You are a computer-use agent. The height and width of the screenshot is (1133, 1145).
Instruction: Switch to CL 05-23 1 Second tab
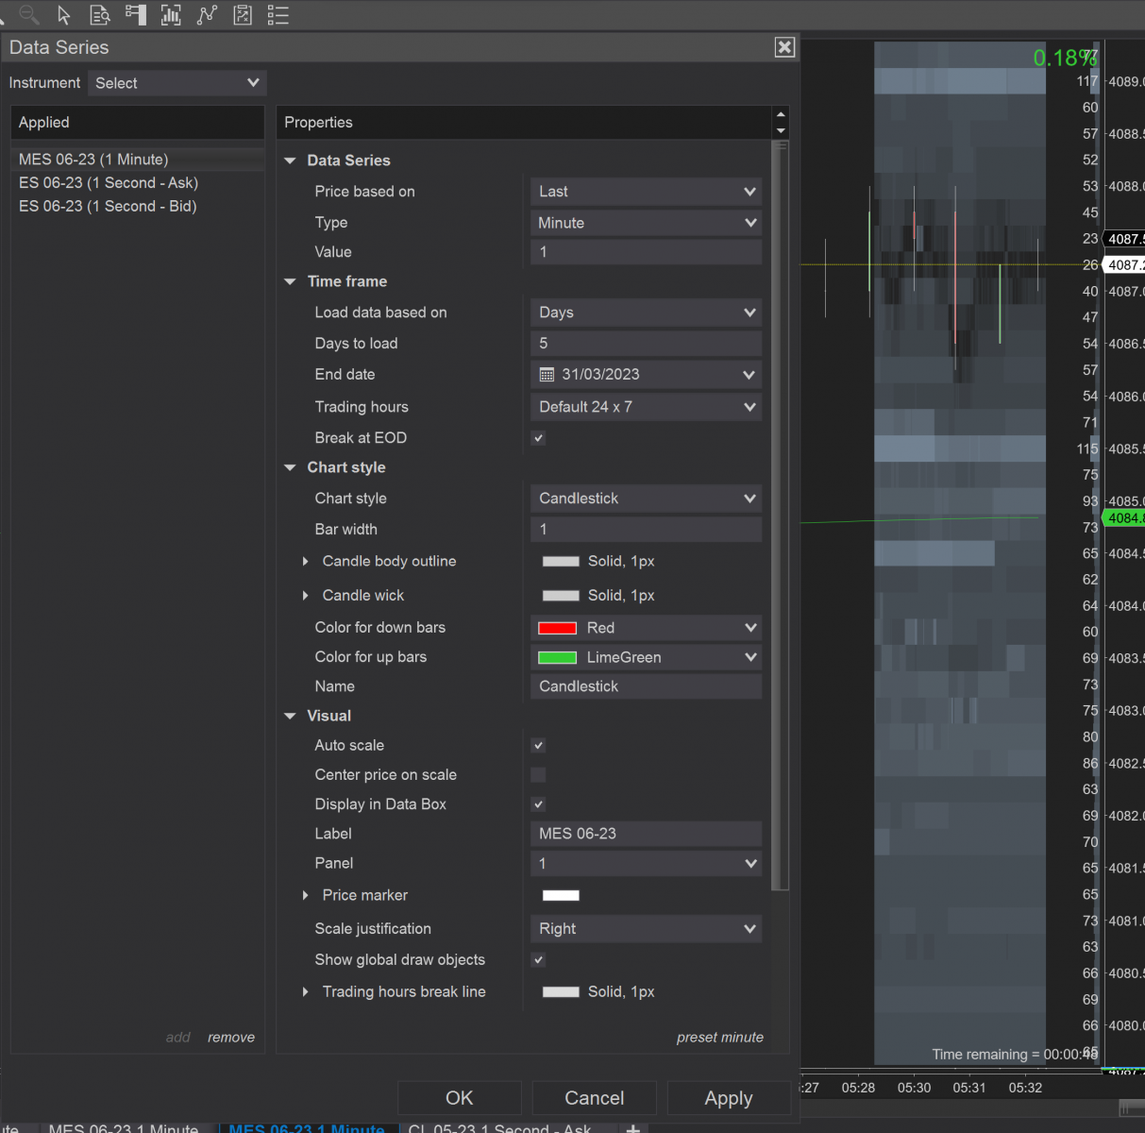click(499, 1127)
